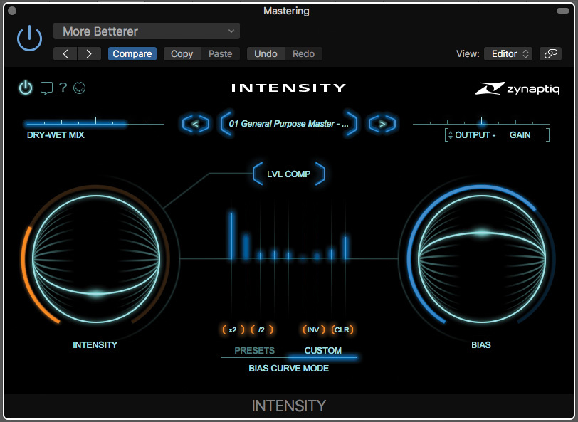The height and width of the screenshot is (422, 578).
Task: Click the link chain icon
Action: click(x=550, y=54)
